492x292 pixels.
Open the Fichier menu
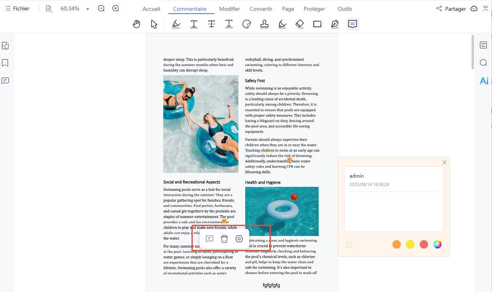(x=17, y=8)
